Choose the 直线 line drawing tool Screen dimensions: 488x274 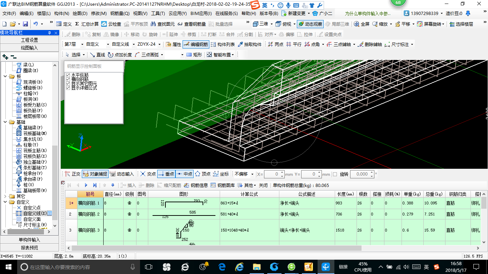(97, 55)
